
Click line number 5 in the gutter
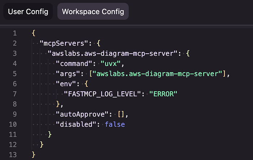point(15,74)
